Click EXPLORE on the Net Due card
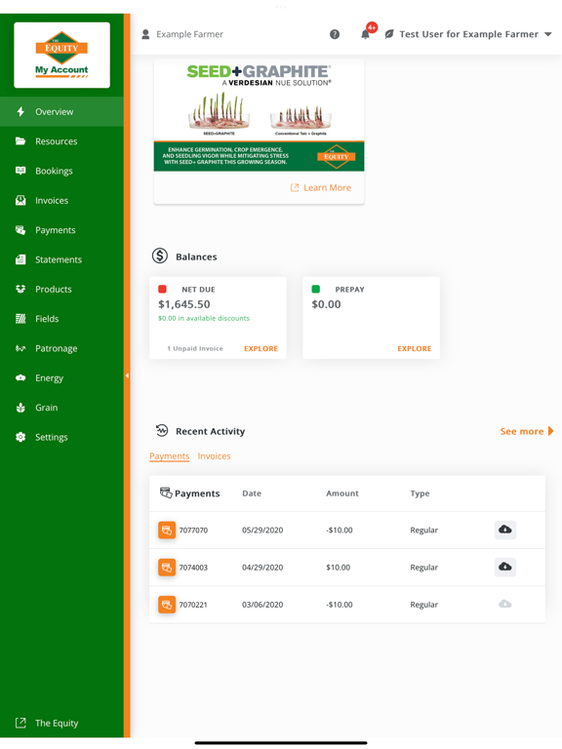 pyautogui.click(x=261, y=349)
